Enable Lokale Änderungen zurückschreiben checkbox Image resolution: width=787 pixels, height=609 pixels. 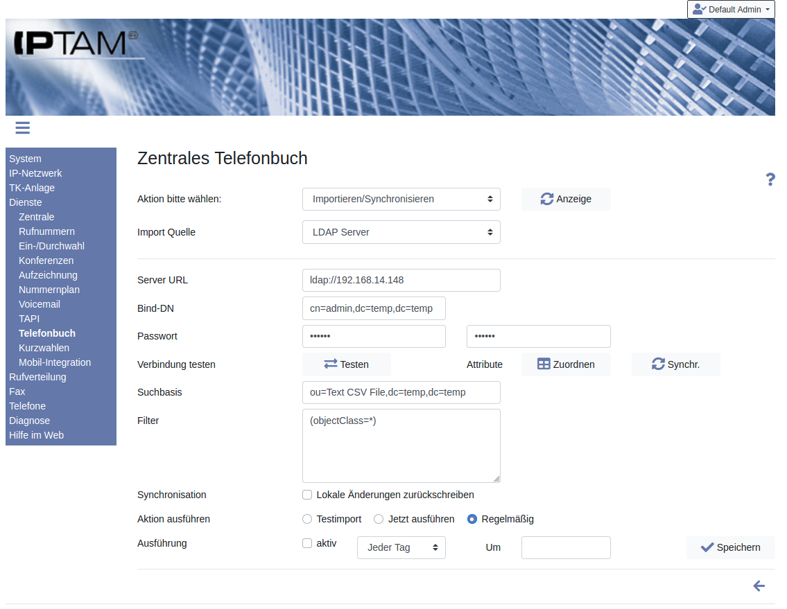coord(307,495)
